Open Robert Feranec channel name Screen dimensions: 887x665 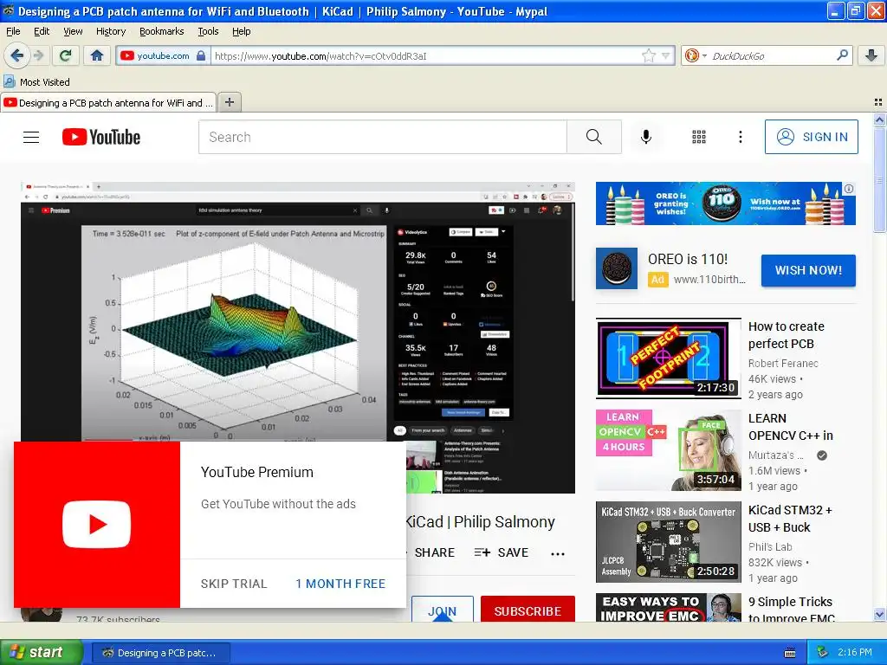783,363
